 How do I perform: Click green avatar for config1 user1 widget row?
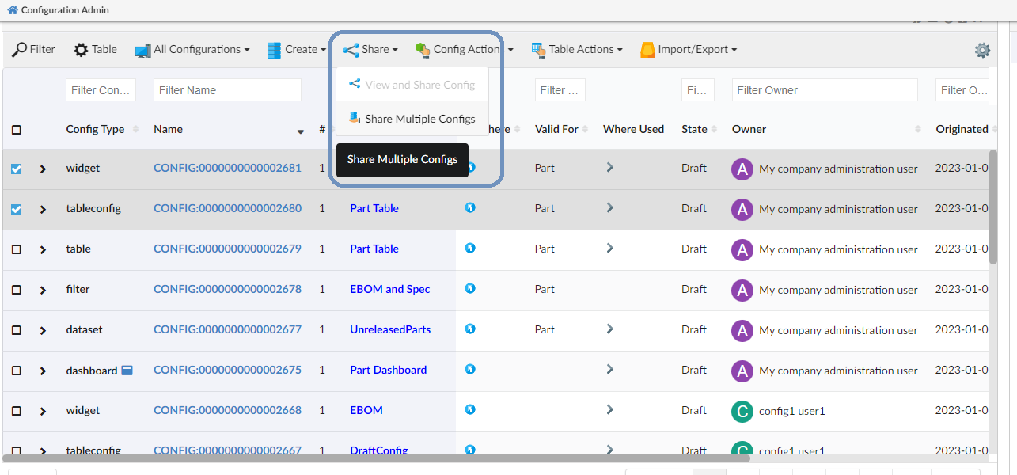click(x=742, y=410)
